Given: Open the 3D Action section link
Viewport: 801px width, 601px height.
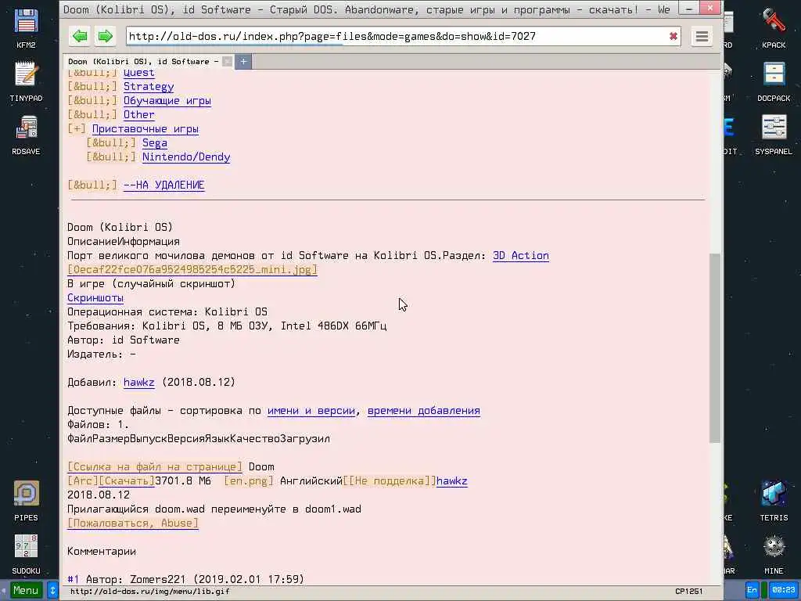Looking at the screenshot, I should pyautogui.click(x=520, y=256).
